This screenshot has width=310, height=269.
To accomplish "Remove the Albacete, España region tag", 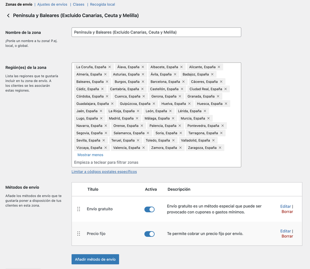I will pyautogui.click(x=181, y=67).
